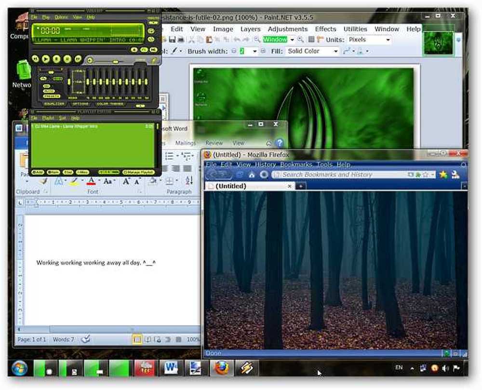This screenshot has width=482, height=390.
Task: Increase brush width with the plus button
Action: (x=263, y=51)
